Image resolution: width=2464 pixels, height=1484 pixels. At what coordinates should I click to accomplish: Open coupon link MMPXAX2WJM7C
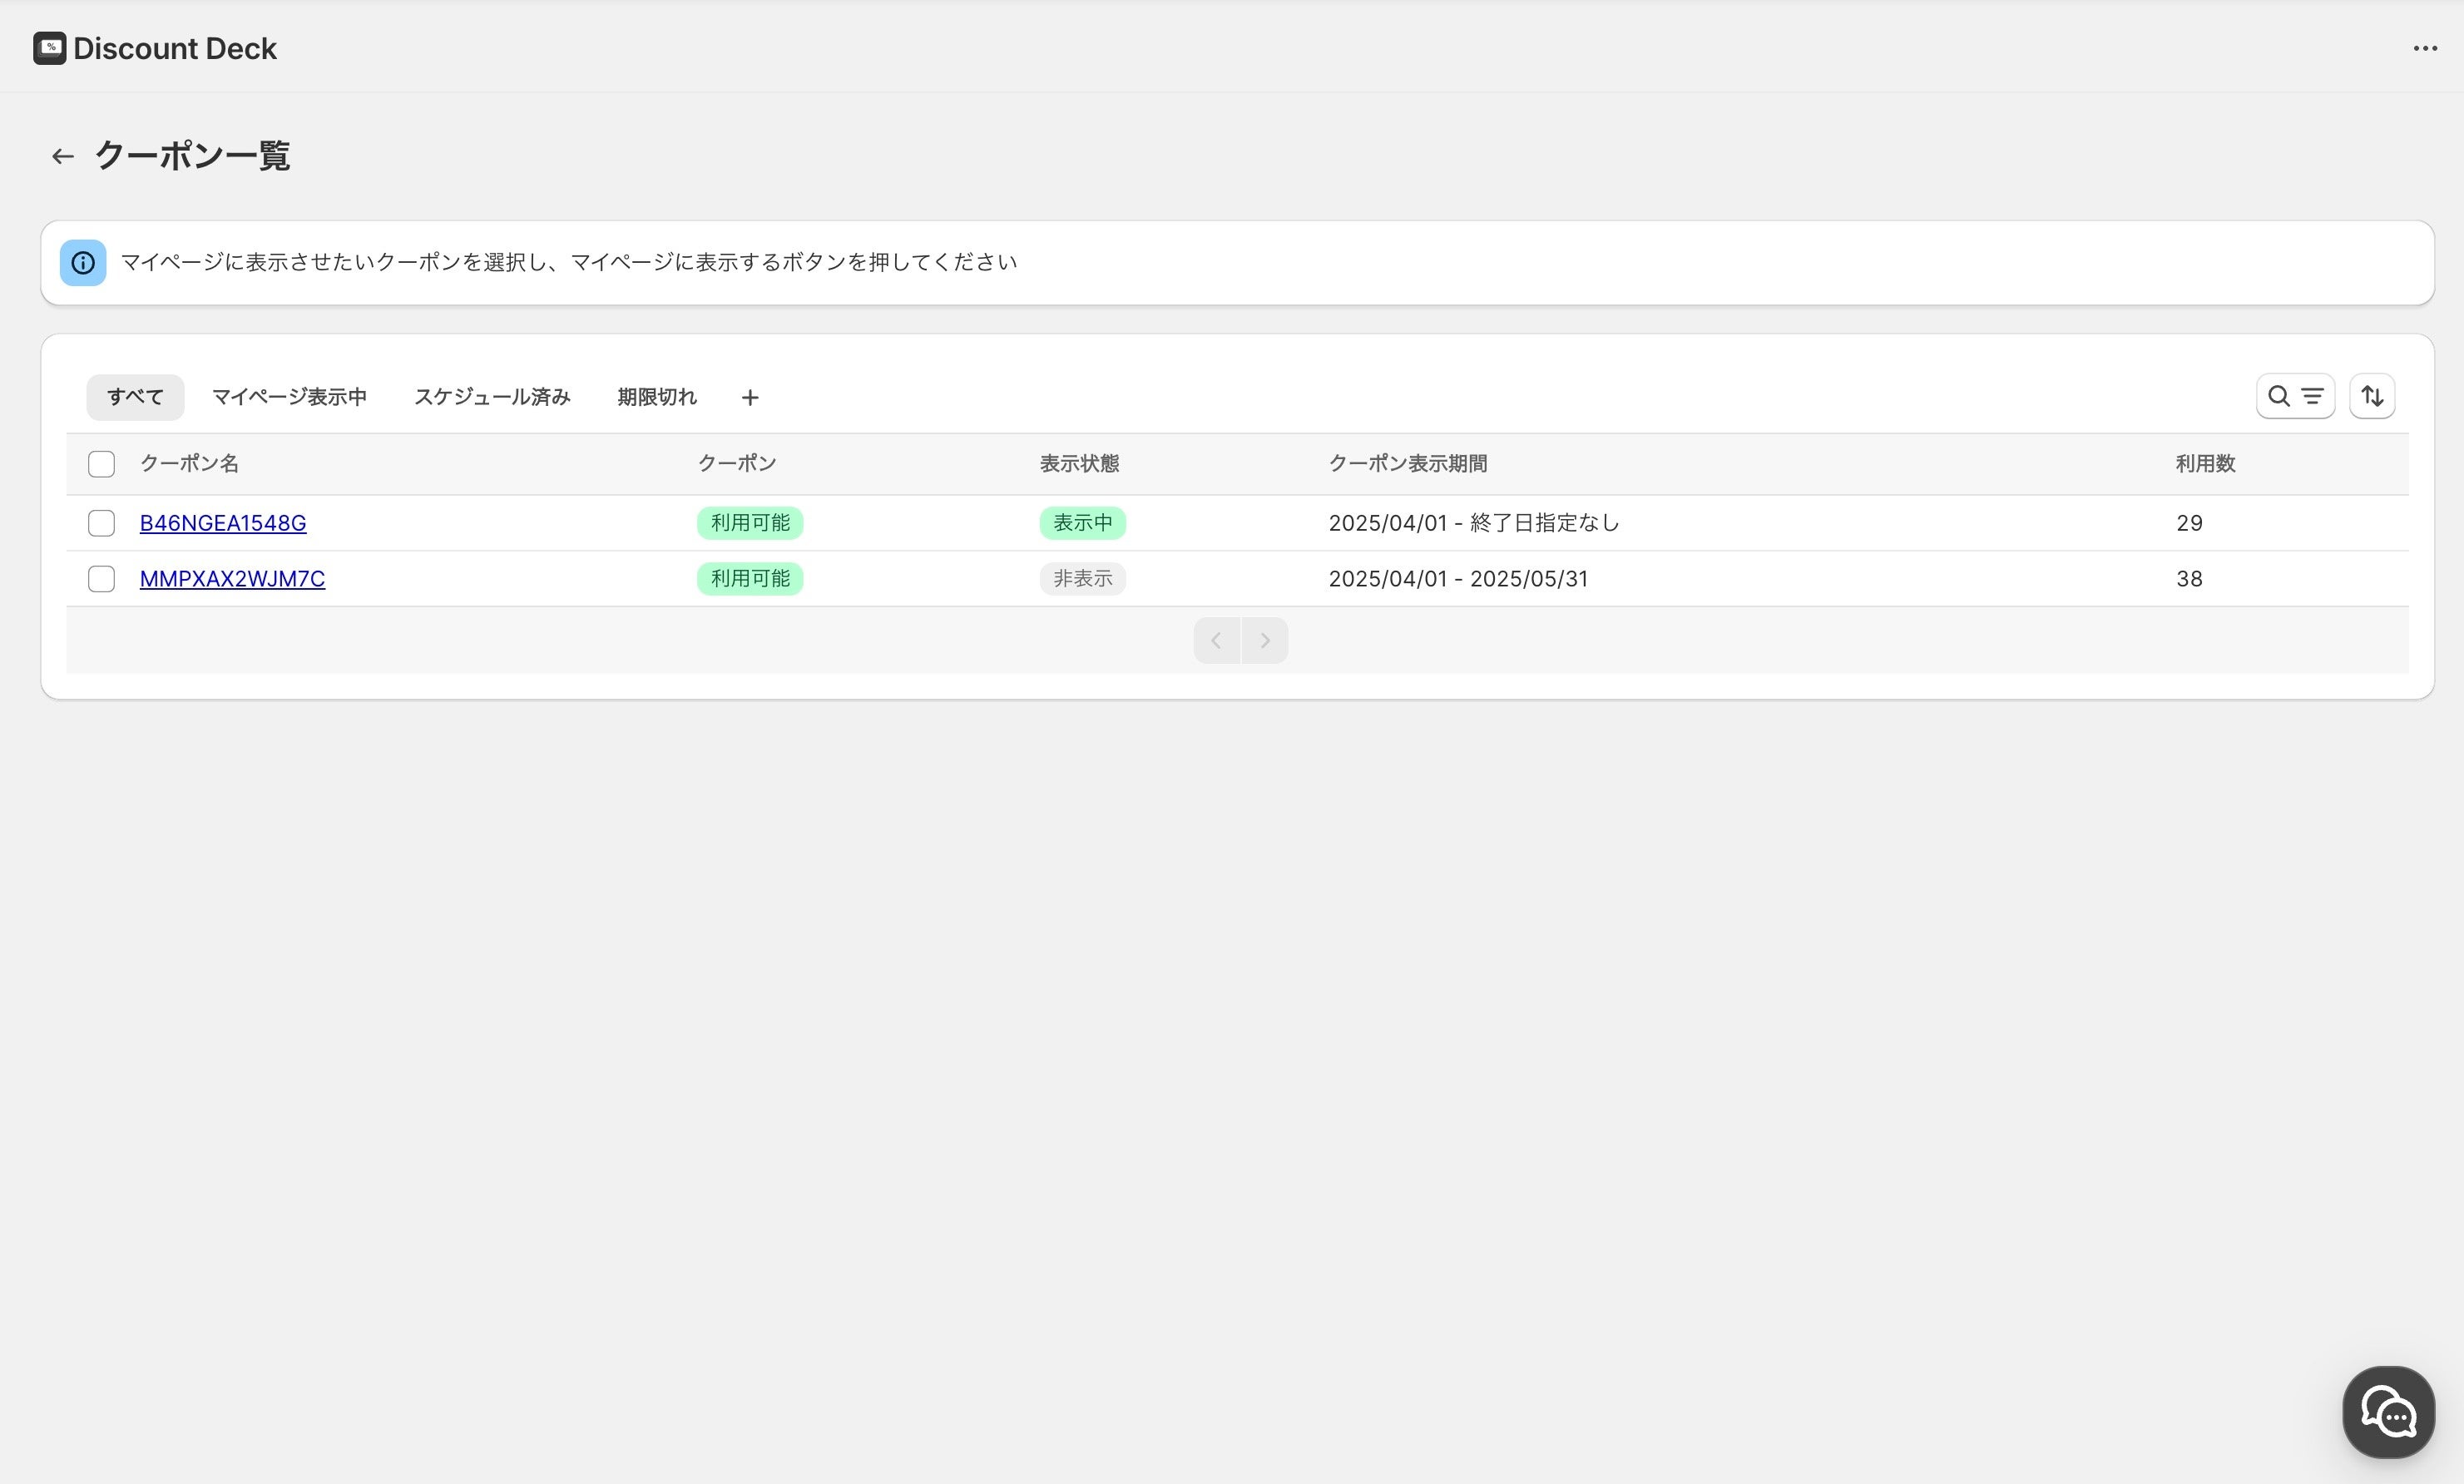coord(232,579)
